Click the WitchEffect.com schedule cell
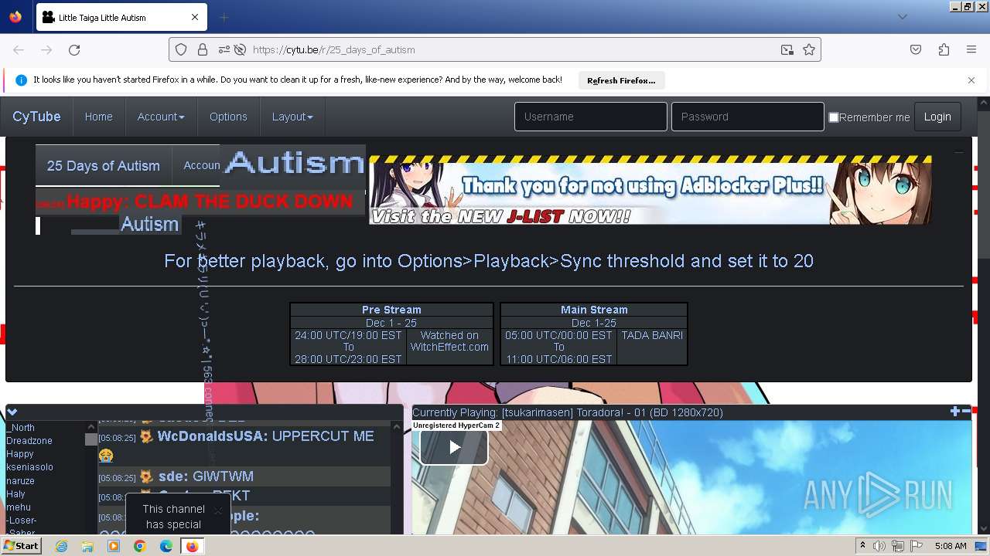Viewport: 990px width, 556px height. pos(449,347)
